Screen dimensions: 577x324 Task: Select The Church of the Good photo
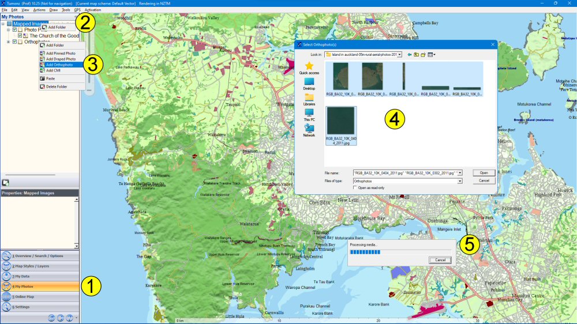pos(54,36)
